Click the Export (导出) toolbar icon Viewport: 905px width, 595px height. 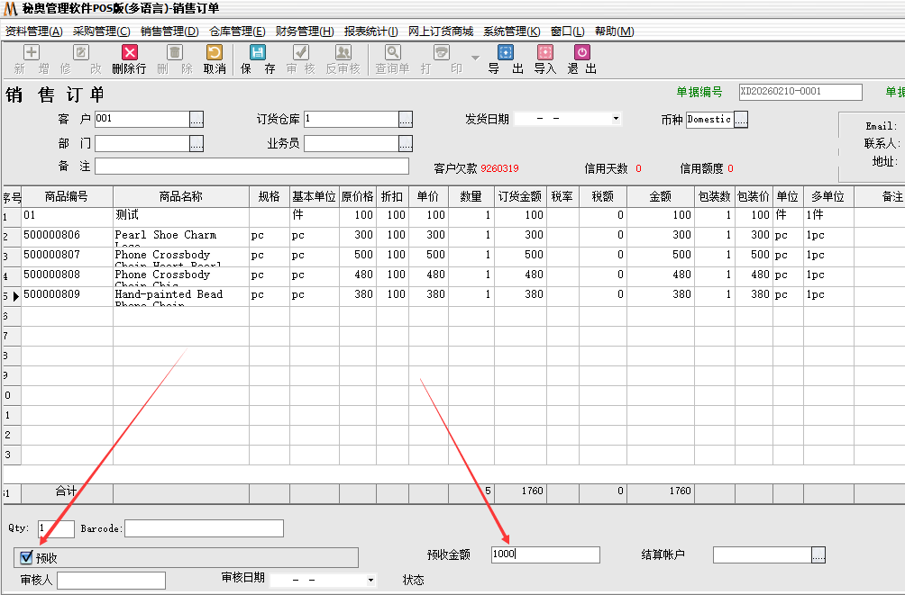click(505, 53)
